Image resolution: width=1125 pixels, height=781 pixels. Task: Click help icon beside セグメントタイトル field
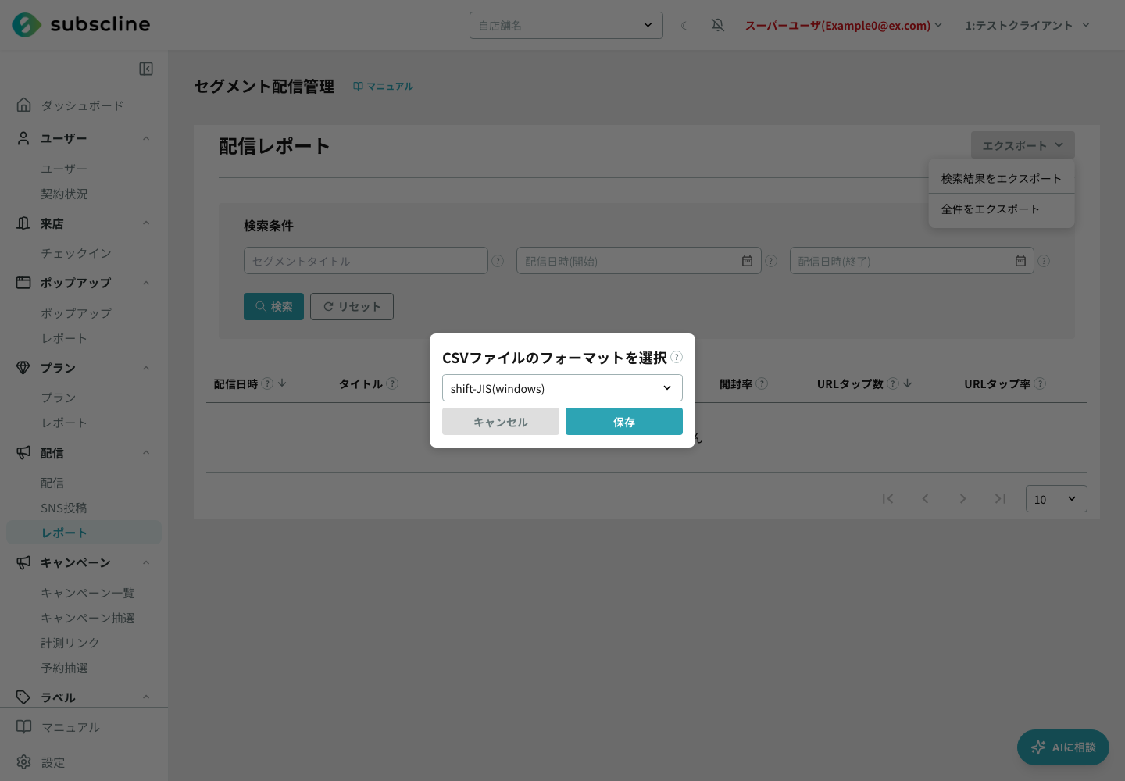click(498, 261)
